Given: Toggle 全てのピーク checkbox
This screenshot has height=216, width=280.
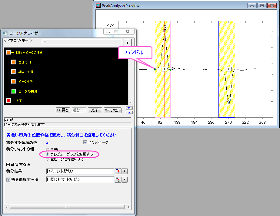Looking at the screenshot, I should pos(85,142).
